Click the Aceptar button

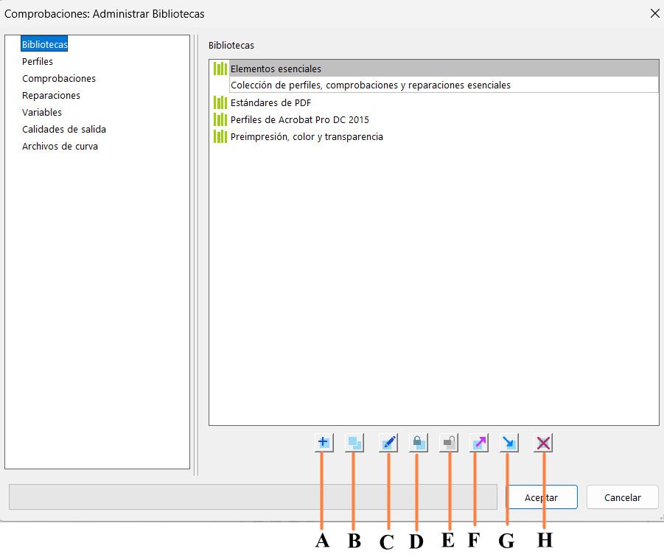click(x=542, y=497)
